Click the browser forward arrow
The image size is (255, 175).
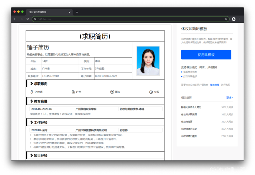[x=21, y=19]
